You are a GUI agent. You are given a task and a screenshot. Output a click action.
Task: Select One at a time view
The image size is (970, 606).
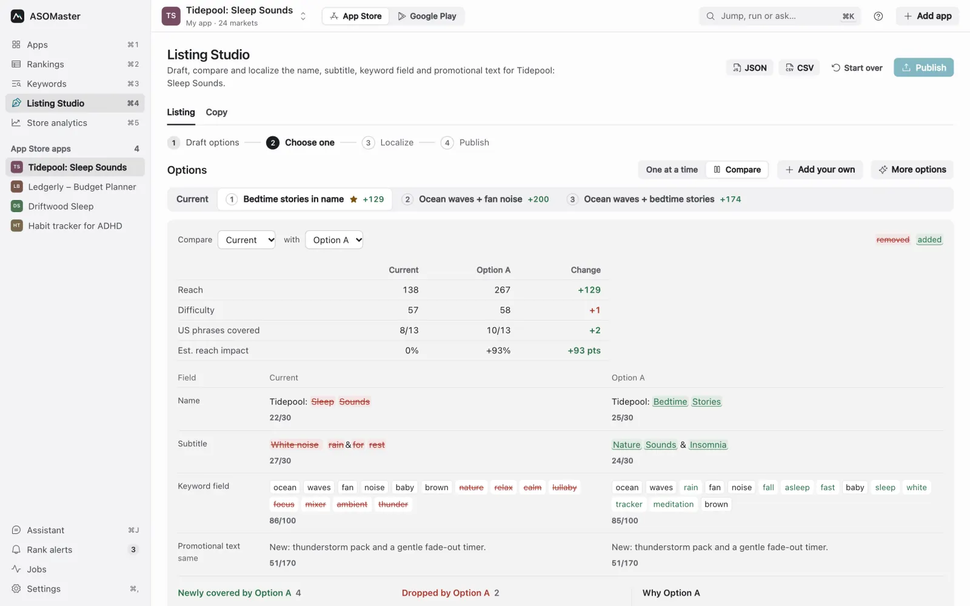pos(672,170)
